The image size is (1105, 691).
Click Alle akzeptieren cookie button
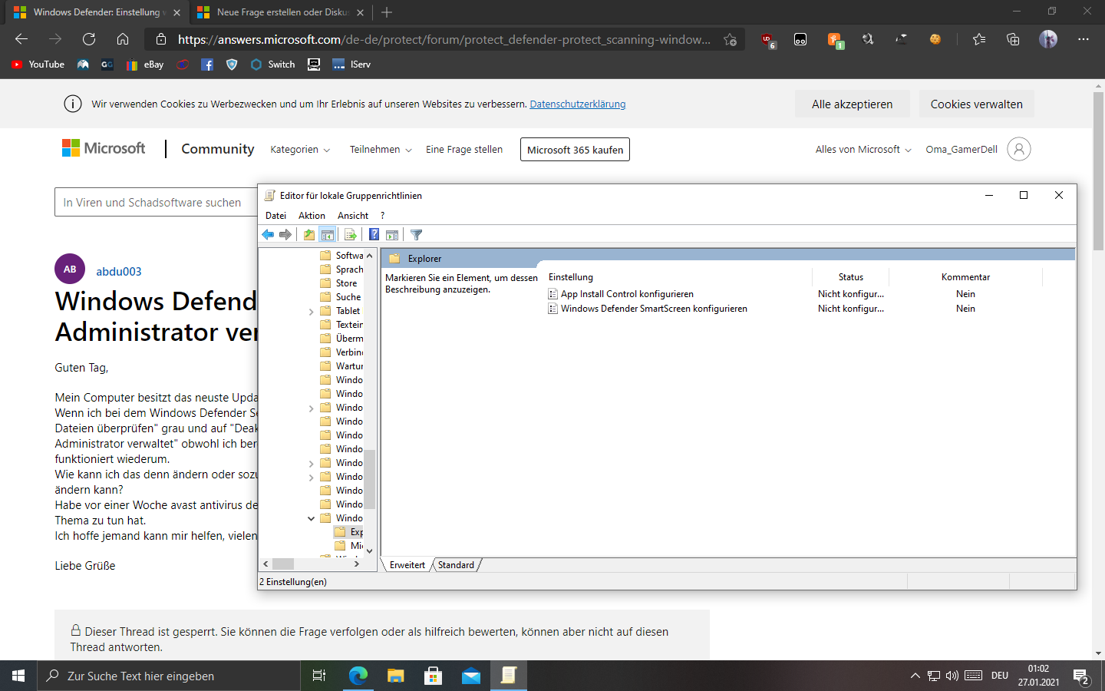point(852,104)
